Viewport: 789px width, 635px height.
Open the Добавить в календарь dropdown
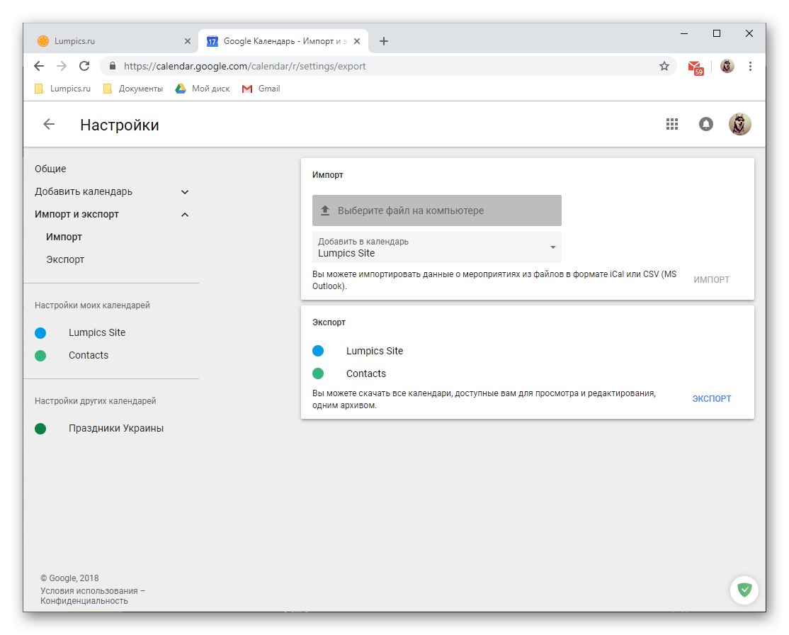(552, 247)
